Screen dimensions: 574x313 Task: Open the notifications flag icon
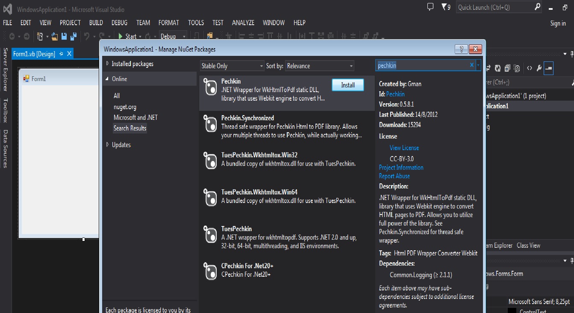click(446, 7)
